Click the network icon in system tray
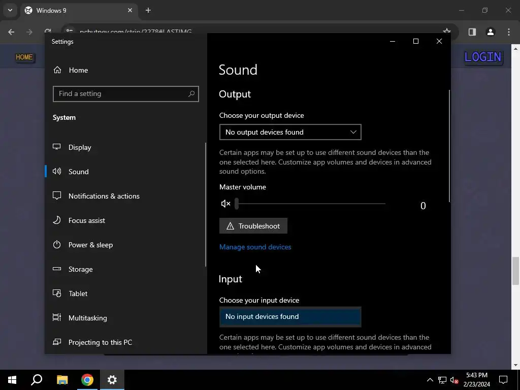This screenshot has width=520, height=390. (x=442, y=380)
